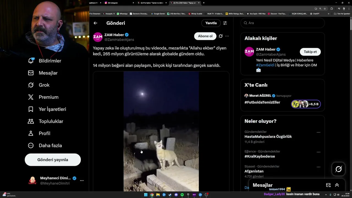Open the weather widget on taskbar
This screenshot has width=352, height=198.
(9, 195)
